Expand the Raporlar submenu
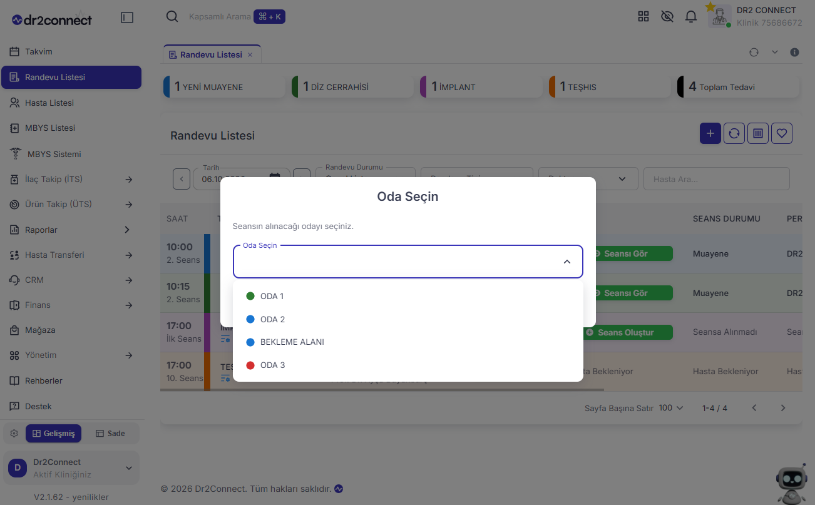The height and width of the screenshot is (505, 815). click(x=71, y=230)
